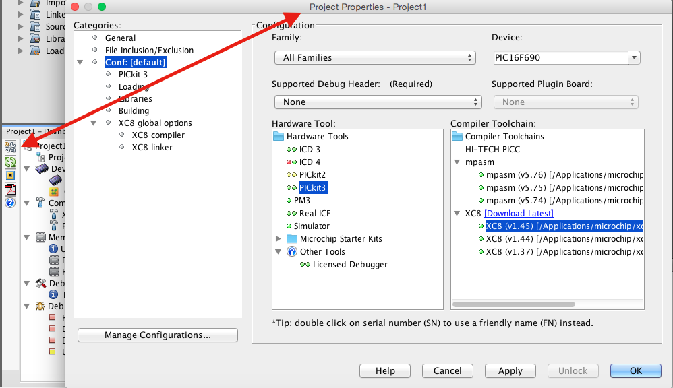Screen dimensions: 673x388
Task: Collapse the mpasm toolchain group
Action: 457,162
